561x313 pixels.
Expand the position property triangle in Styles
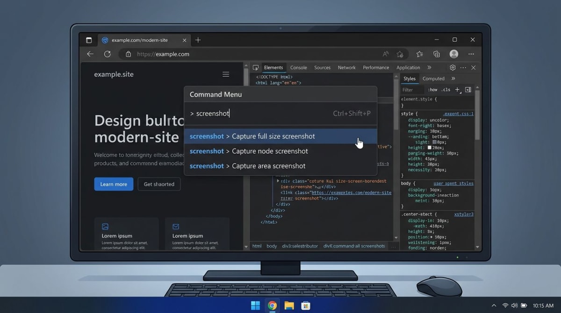(x=432, y=237)
